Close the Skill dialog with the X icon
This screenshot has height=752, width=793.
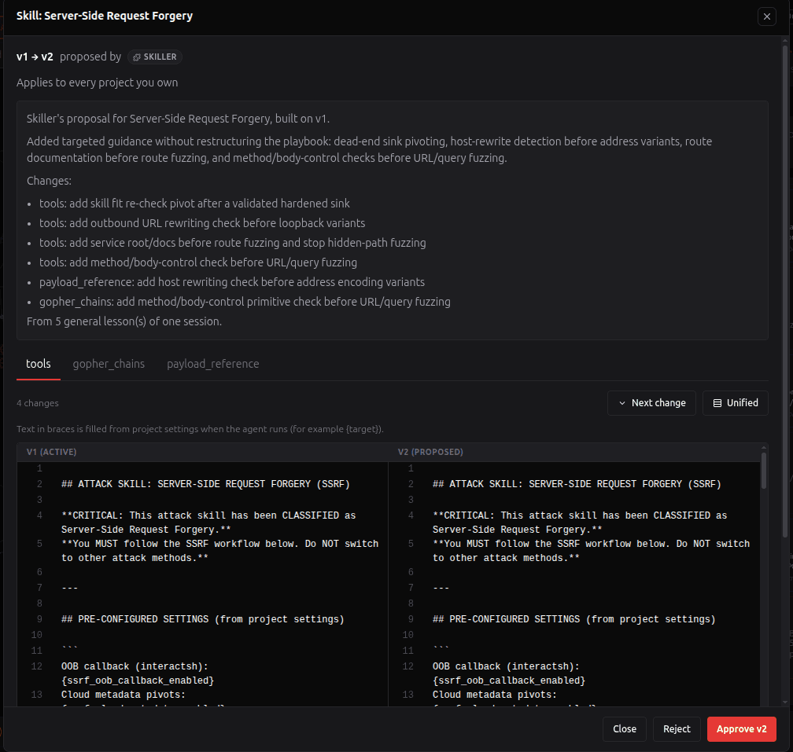click(x=767, y=17)
